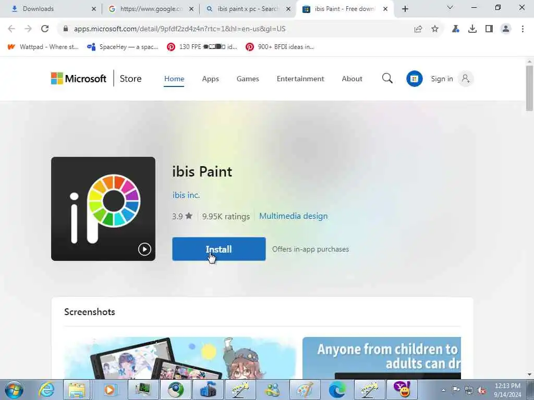Click the scrollbar down arrow
534x400 pixels.
(x=529, y=374)
